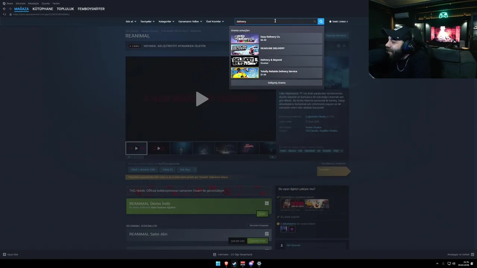The width and height of the screenshot is (477, 268).
Task: Open the Easy Delivery Co. search result
Action: (x=277, y=38)
